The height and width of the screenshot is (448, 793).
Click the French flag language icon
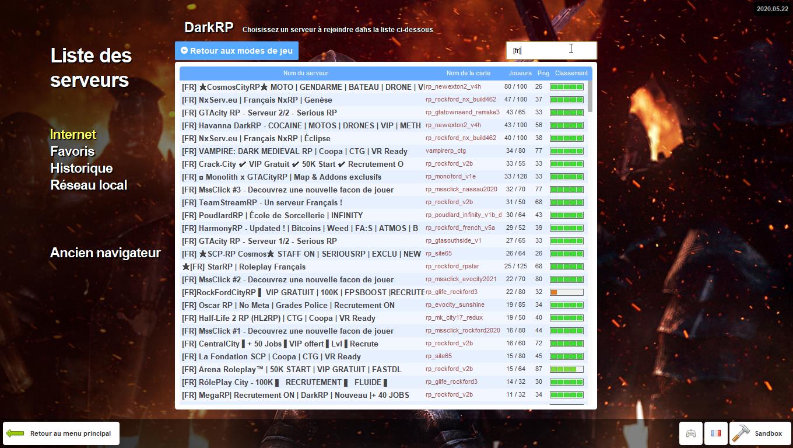(716, 433)
